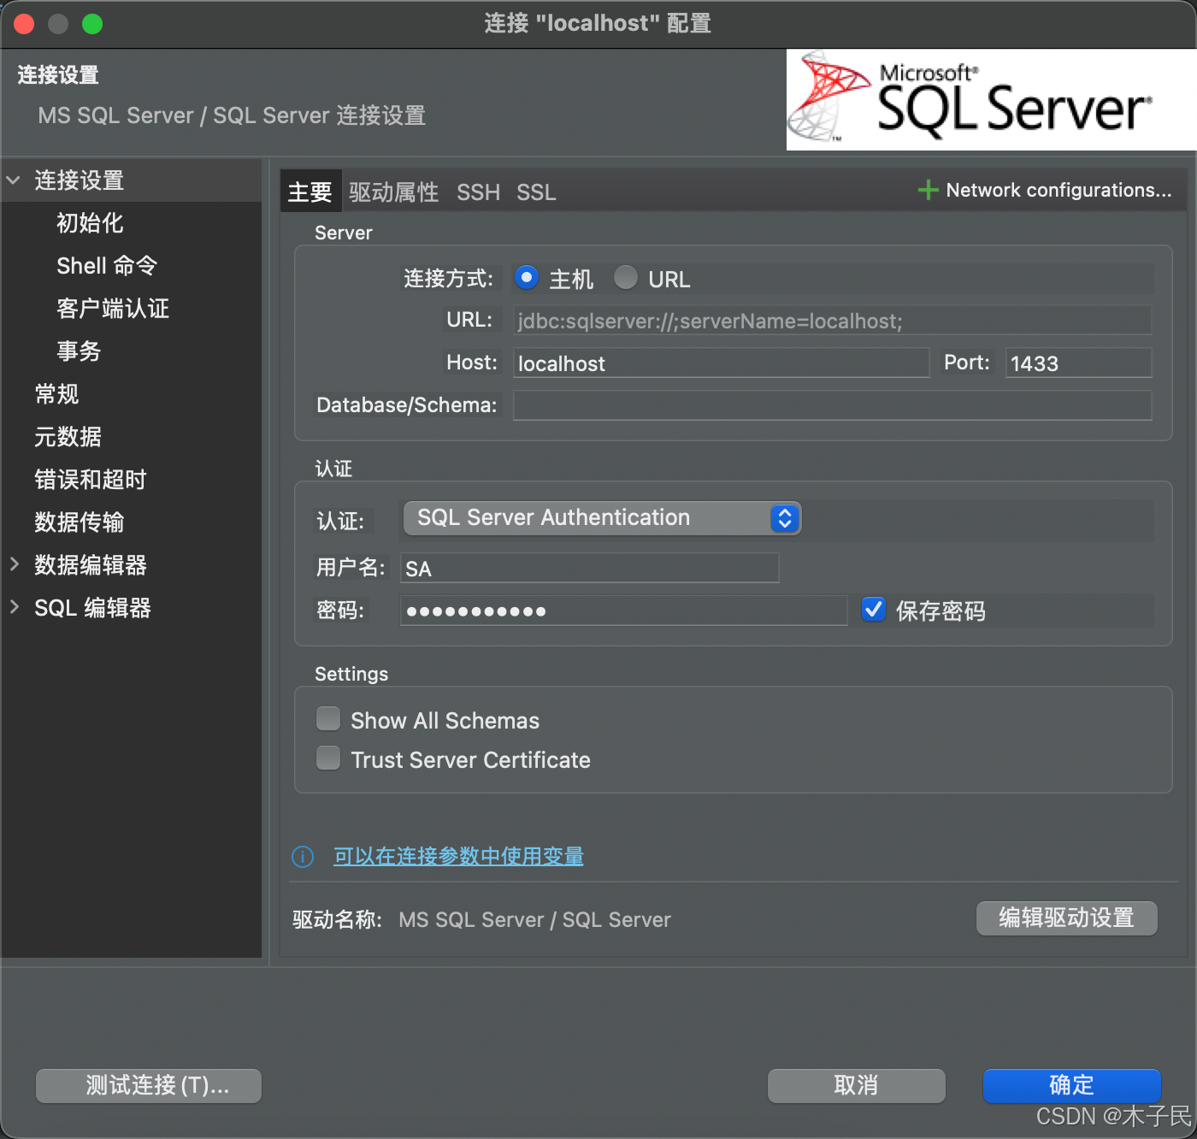Click the red close window button
This screenshot has height=1139, width=1197.
(x=24, y=24)
